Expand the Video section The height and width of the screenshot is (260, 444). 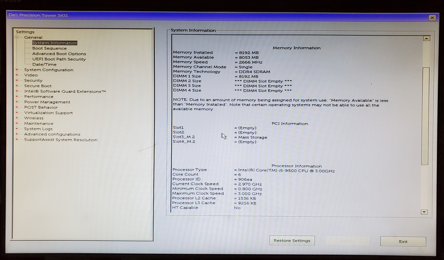coord(17,75)
